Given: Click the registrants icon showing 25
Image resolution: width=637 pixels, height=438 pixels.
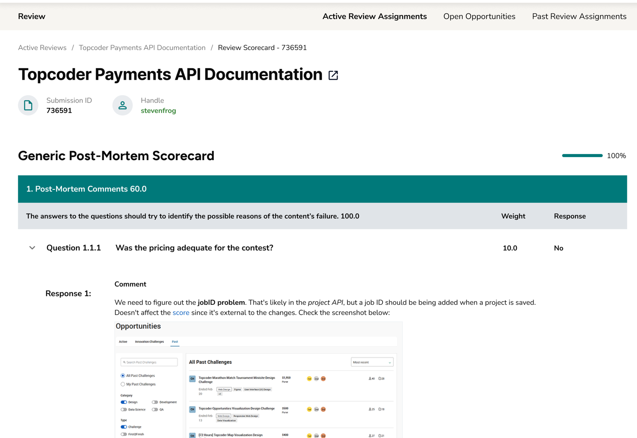Looking at the screenshot, I should pos(370,409).
